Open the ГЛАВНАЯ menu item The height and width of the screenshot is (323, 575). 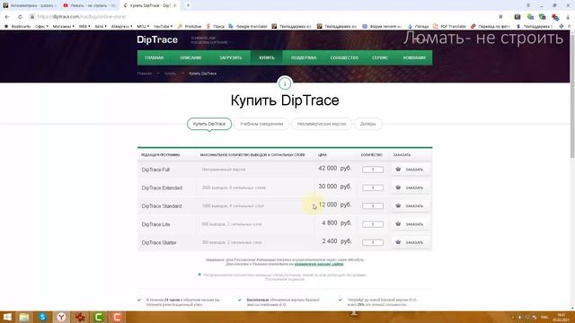154,57
